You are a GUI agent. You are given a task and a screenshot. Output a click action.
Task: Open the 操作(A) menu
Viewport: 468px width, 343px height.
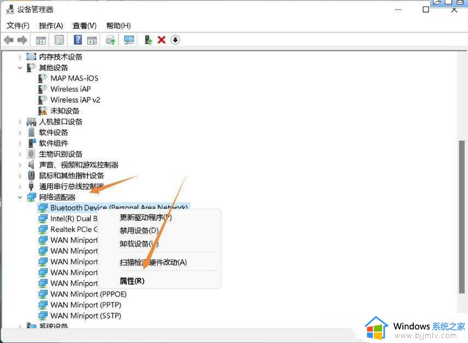(x=51, y=26)
